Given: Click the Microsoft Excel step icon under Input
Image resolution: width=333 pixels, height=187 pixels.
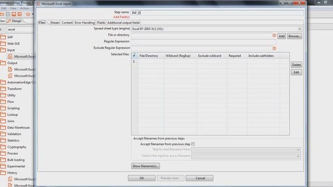Looking at the screenshot, I should click(10, 57).
